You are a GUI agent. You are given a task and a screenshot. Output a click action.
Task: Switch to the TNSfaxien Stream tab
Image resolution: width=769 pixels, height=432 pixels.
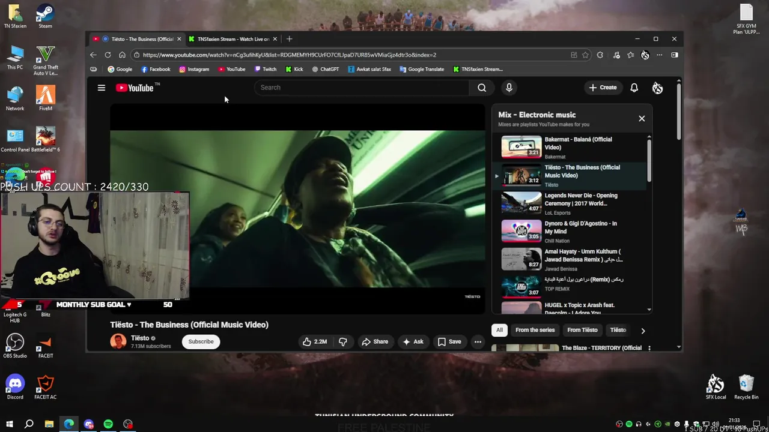233,39
